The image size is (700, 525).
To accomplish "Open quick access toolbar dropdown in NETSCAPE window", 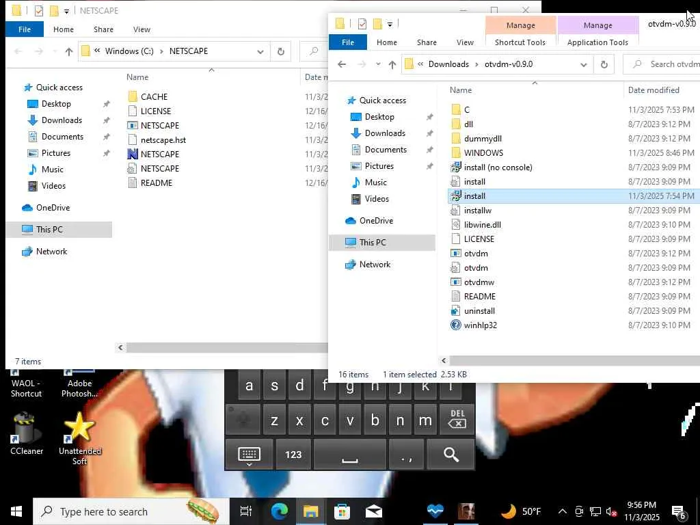I will (x=66, y=11).
